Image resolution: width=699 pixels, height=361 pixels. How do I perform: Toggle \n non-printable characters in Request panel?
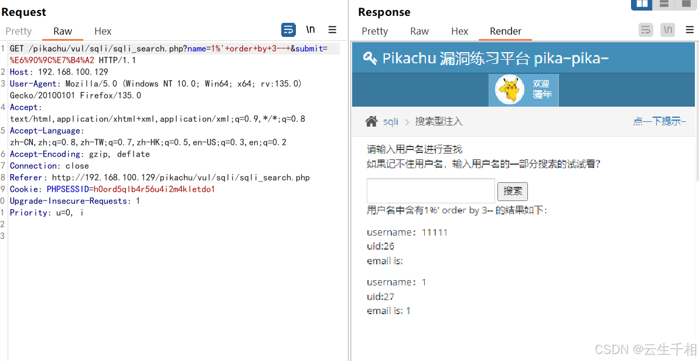pyautogui.click(x=311, y=30)
